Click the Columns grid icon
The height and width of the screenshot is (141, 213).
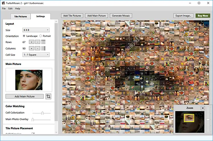click(43, 48)
